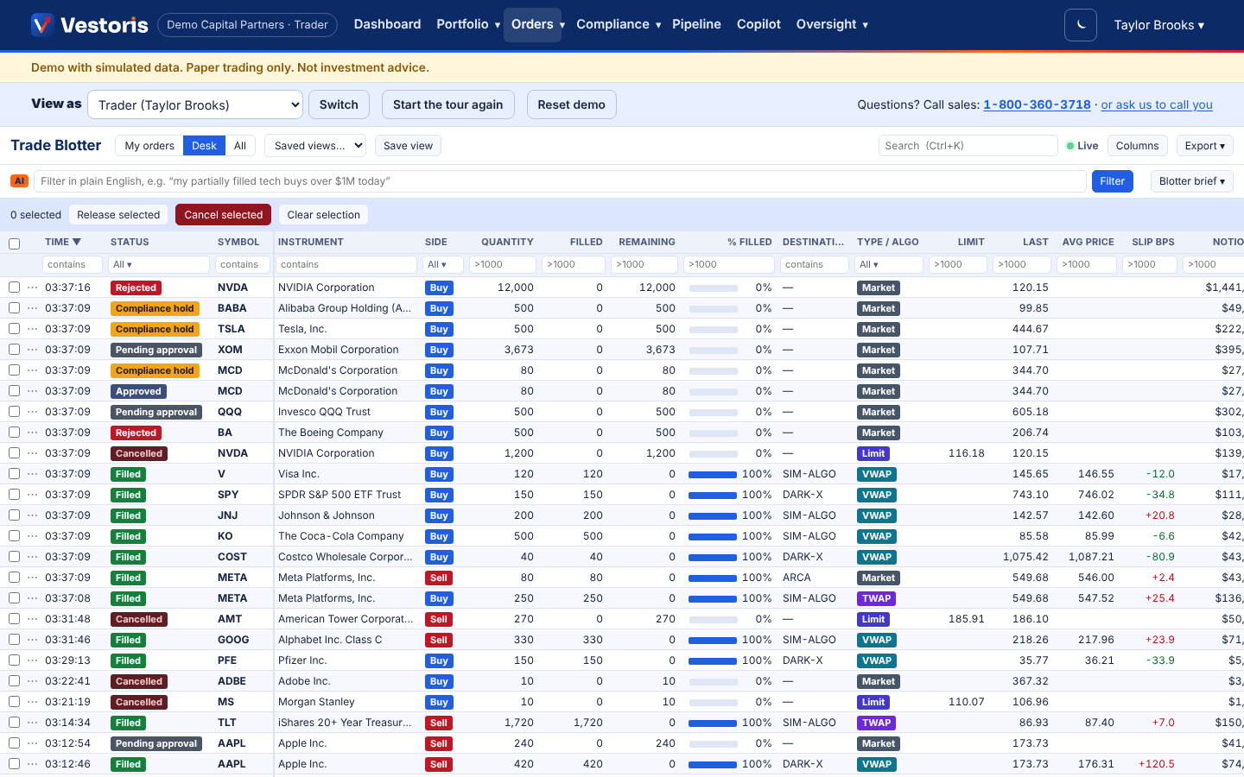
Task: Click the Start the tour again button
Action: click(x=447, y=104)
